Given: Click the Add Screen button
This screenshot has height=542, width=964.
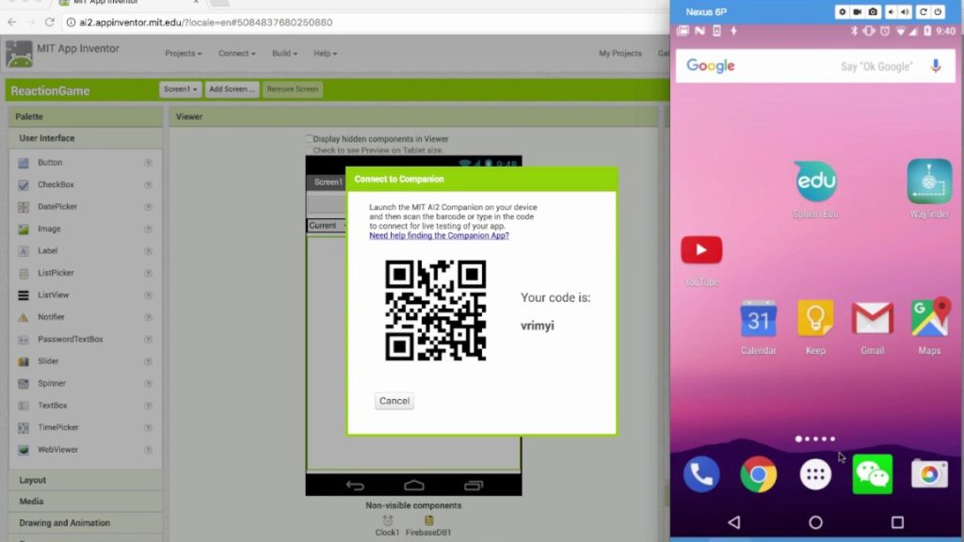Looking at the screenshot, I should point(232,89).
